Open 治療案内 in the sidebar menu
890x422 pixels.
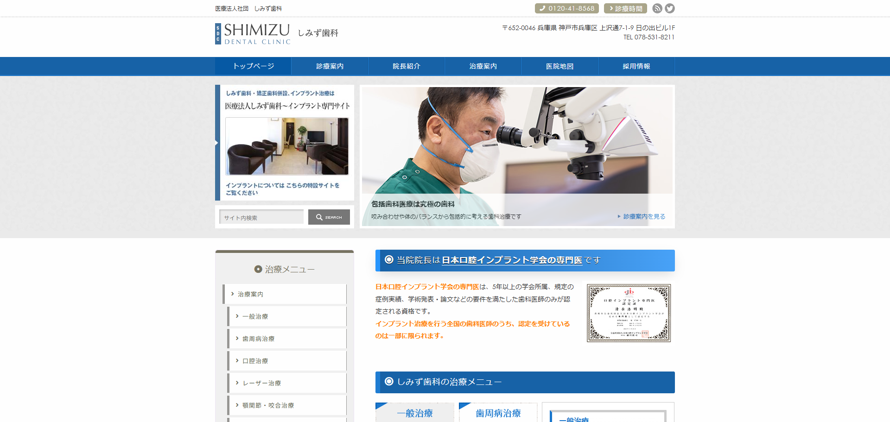point(284,294)
